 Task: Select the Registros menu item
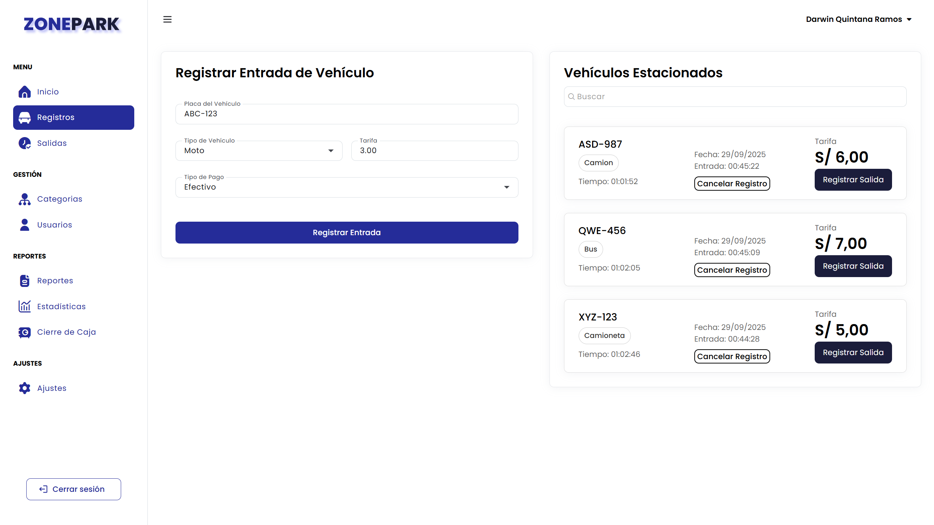73,117
